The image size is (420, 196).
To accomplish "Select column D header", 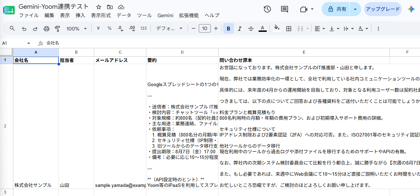I will click(182, 52).
